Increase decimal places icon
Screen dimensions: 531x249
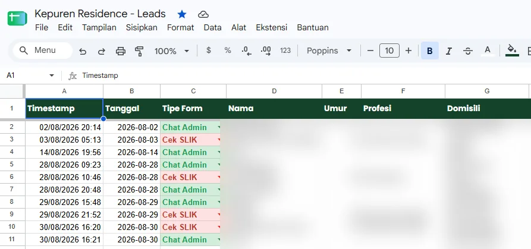pos(266,51)
